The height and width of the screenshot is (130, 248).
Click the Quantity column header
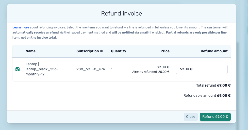119,51
